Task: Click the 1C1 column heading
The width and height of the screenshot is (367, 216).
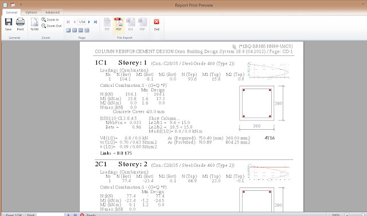Action: 101,63
